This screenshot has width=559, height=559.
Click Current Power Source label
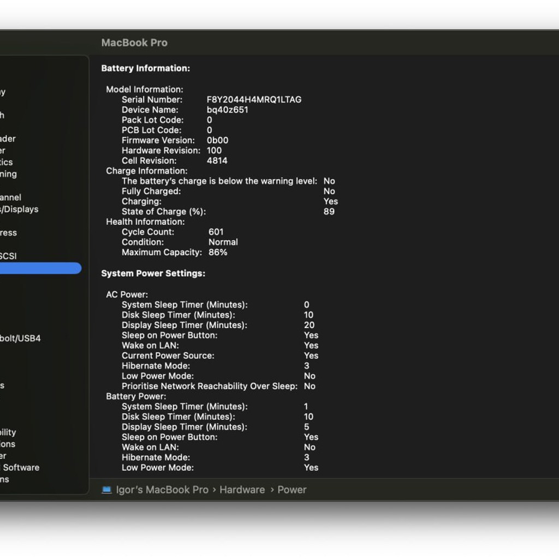point(168,355)
